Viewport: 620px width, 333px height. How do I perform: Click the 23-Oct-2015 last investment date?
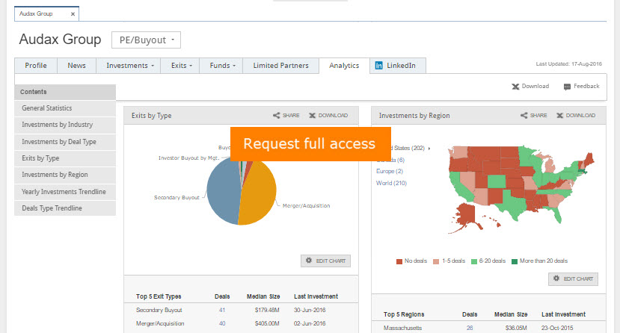[557, 328]
